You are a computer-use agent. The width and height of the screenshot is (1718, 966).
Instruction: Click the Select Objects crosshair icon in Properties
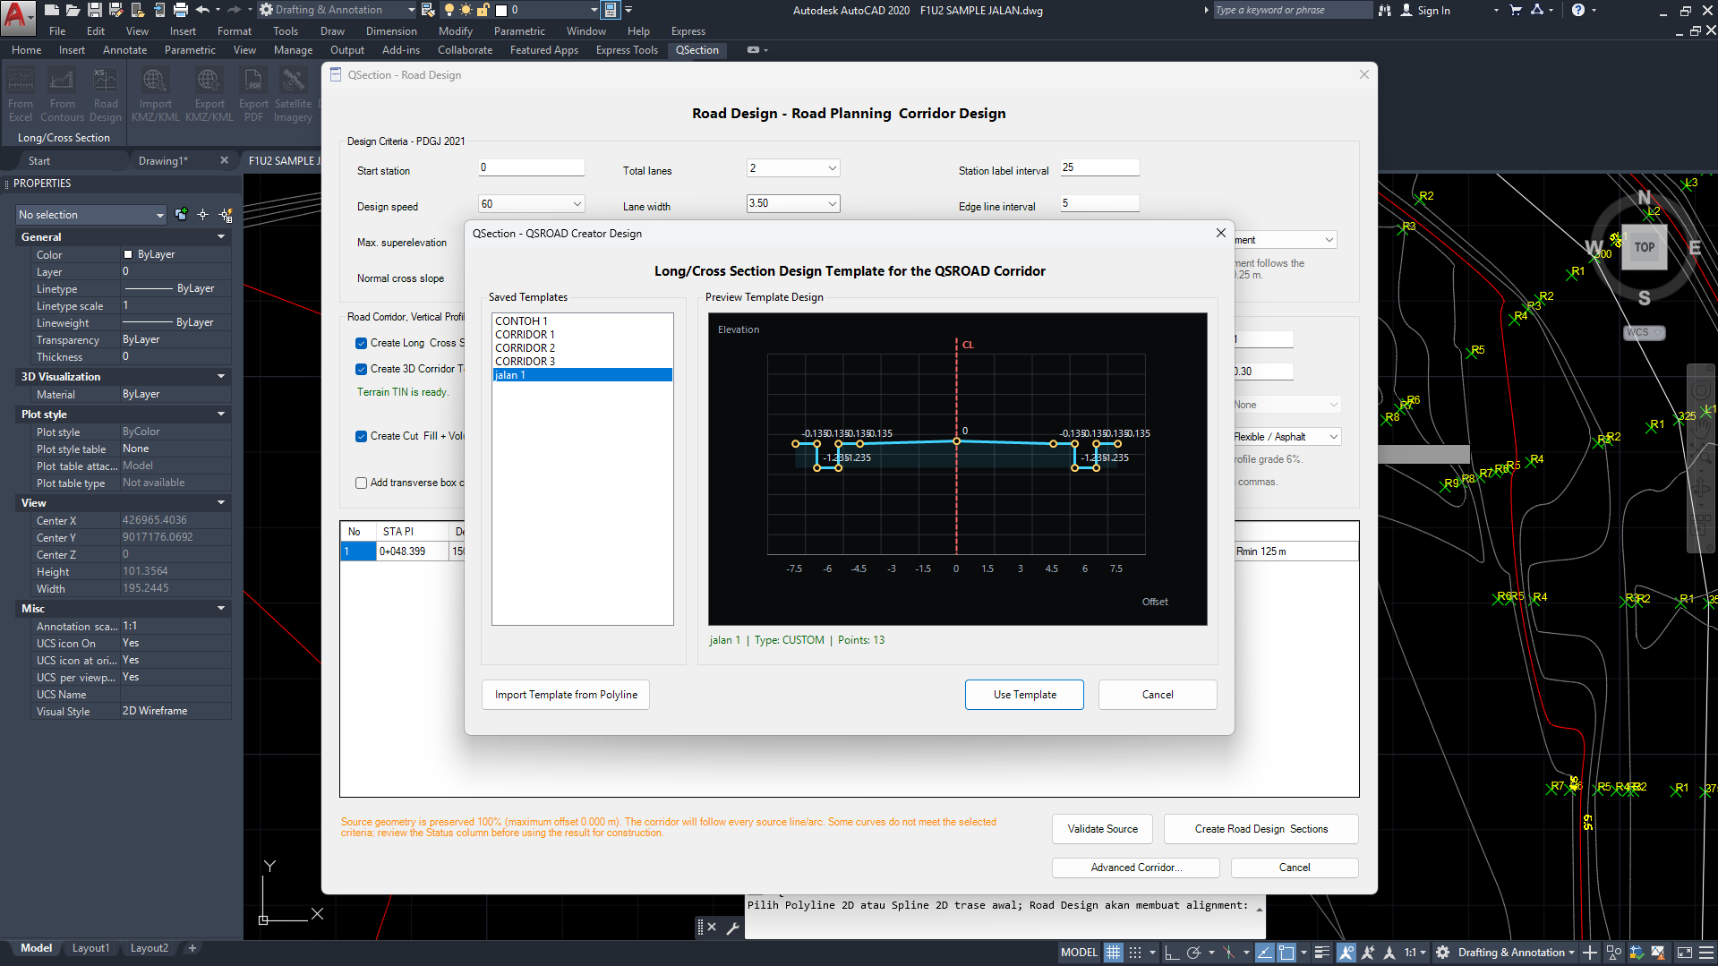tap(203, 215)
